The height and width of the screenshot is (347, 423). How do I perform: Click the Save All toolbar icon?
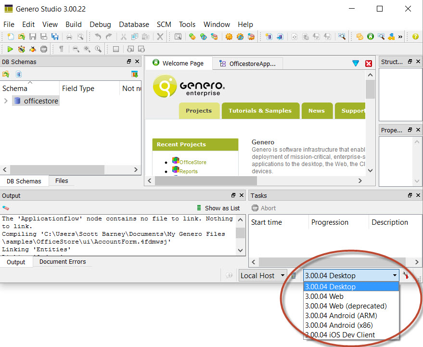pyautogui.click(x=56, y=36)
